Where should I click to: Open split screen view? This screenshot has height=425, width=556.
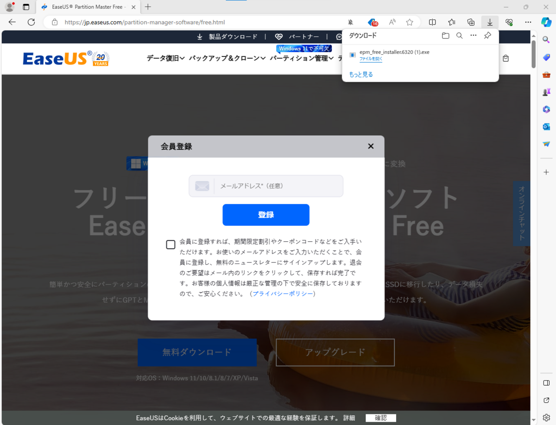pyautogui.click(x=432, y=22)
